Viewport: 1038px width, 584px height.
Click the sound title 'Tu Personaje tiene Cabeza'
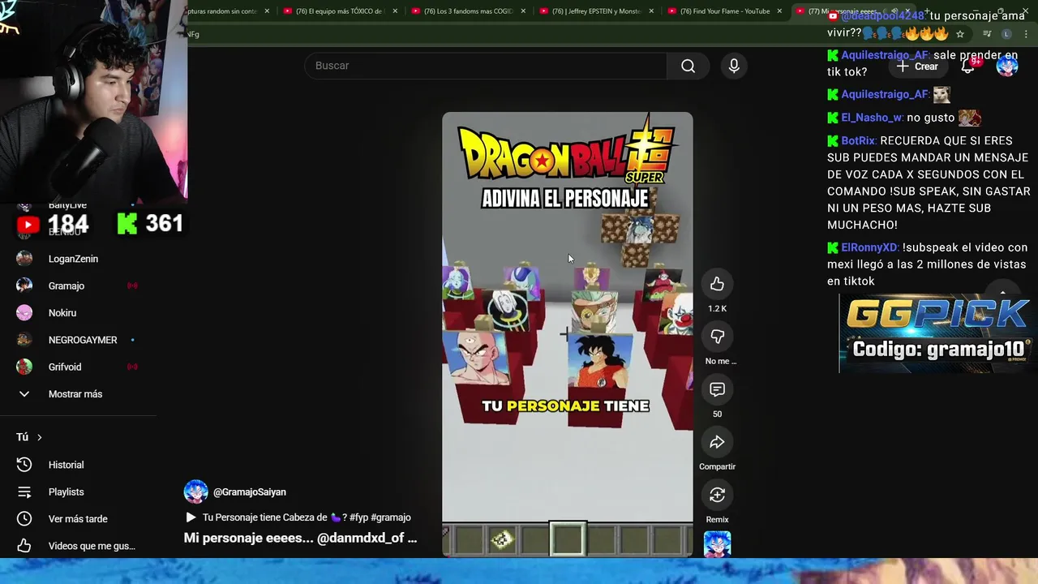[307, 517]
